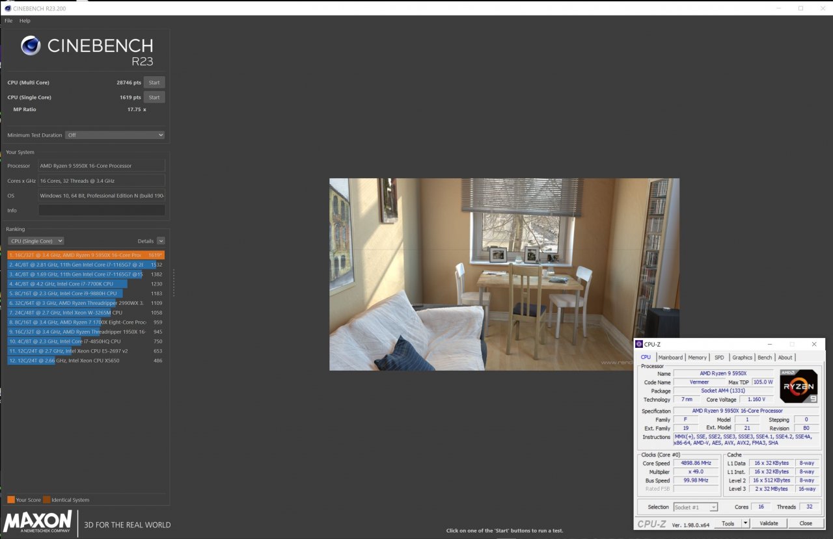Open the Help menu

pos(25,21)
